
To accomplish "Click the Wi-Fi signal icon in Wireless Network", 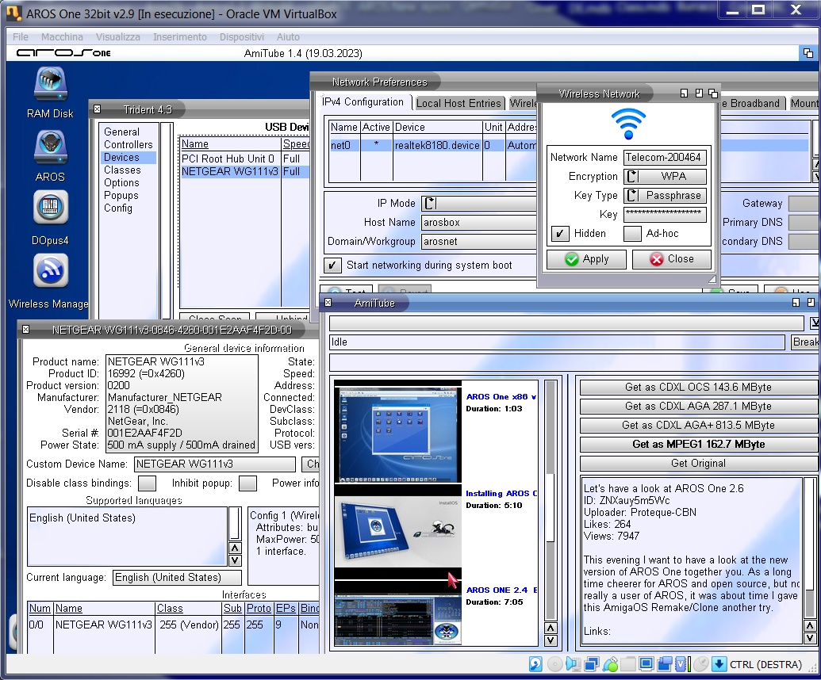I will [x=627, y=124].
